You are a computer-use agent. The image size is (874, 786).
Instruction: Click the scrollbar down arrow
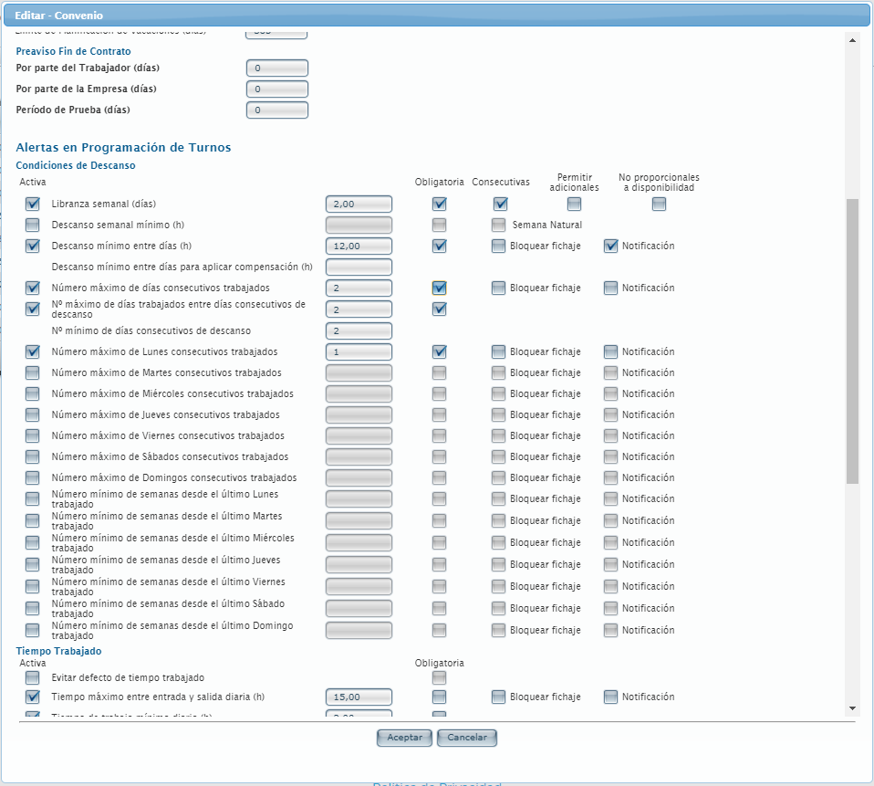852,707
